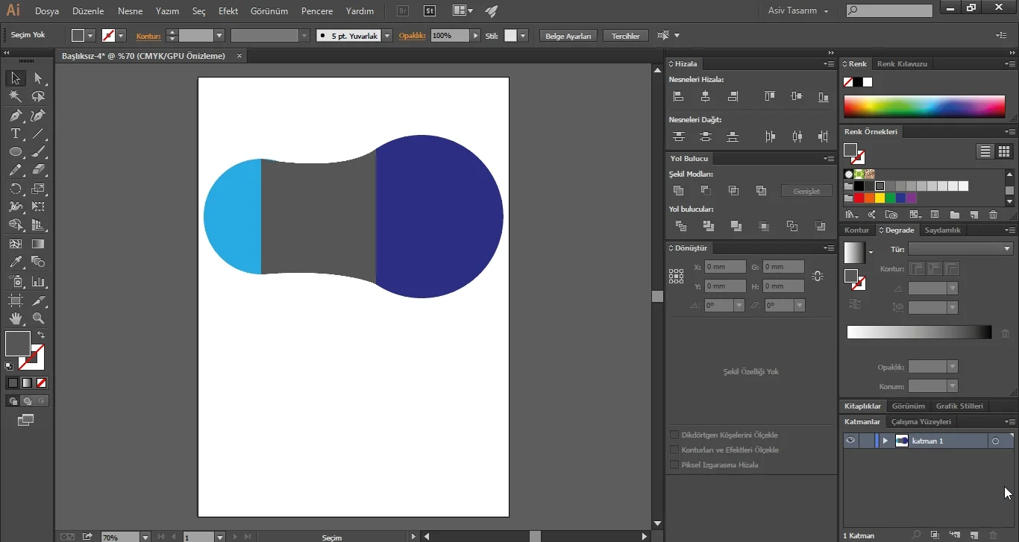This screenshot has width=1019, height=542.
Task: Open the Nesne menu
Action: pyautogui.click(x=130, y=11)
